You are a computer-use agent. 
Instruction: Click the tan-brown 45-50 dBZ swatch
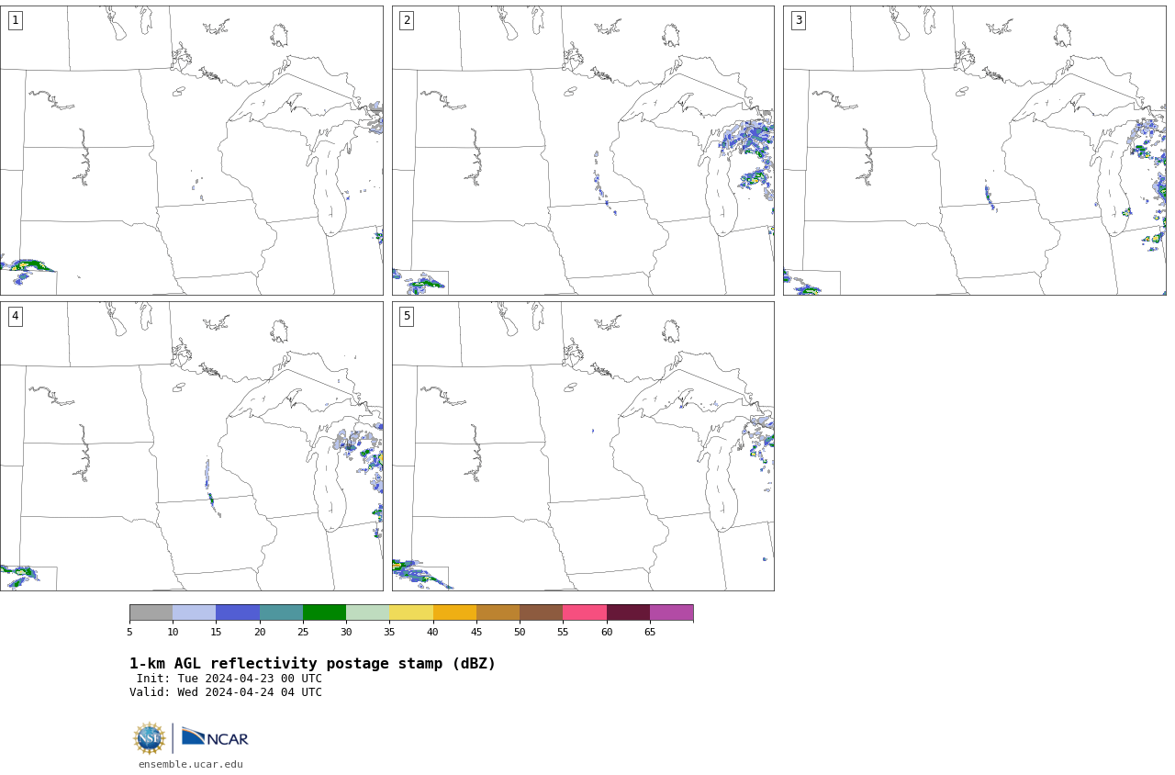click(x=498, y=612)
